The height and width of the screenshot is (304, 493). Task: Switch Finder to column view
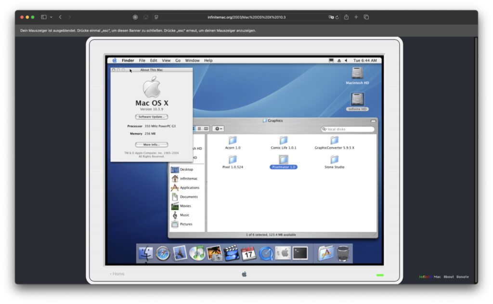pos(206,129)
